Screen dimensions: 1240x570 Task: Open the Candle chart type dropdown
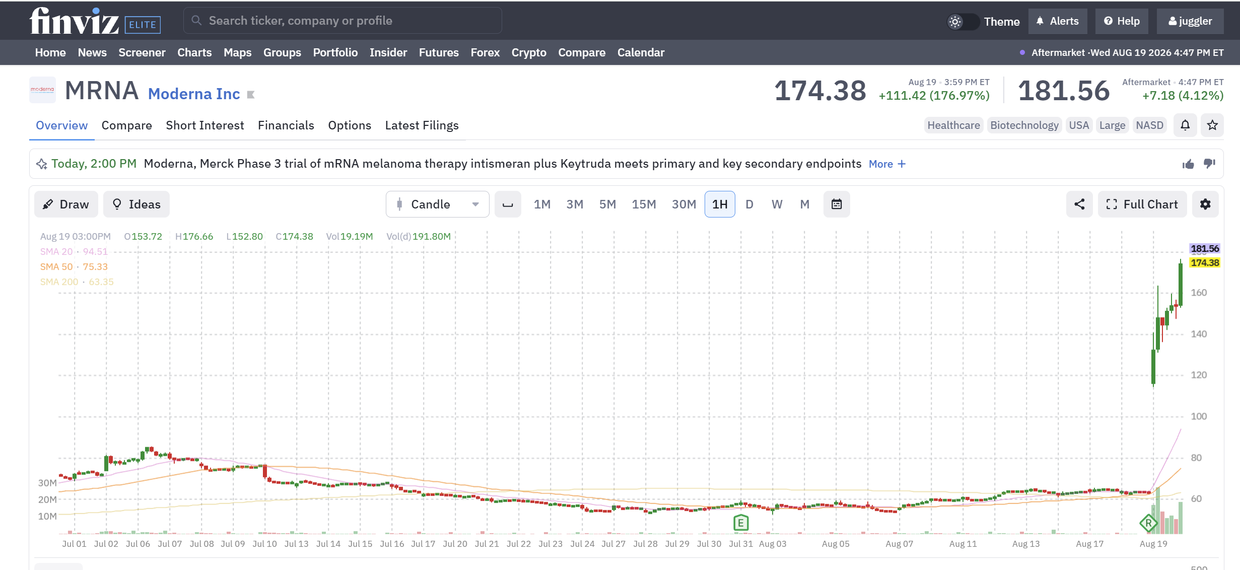(x=437, y=204)
